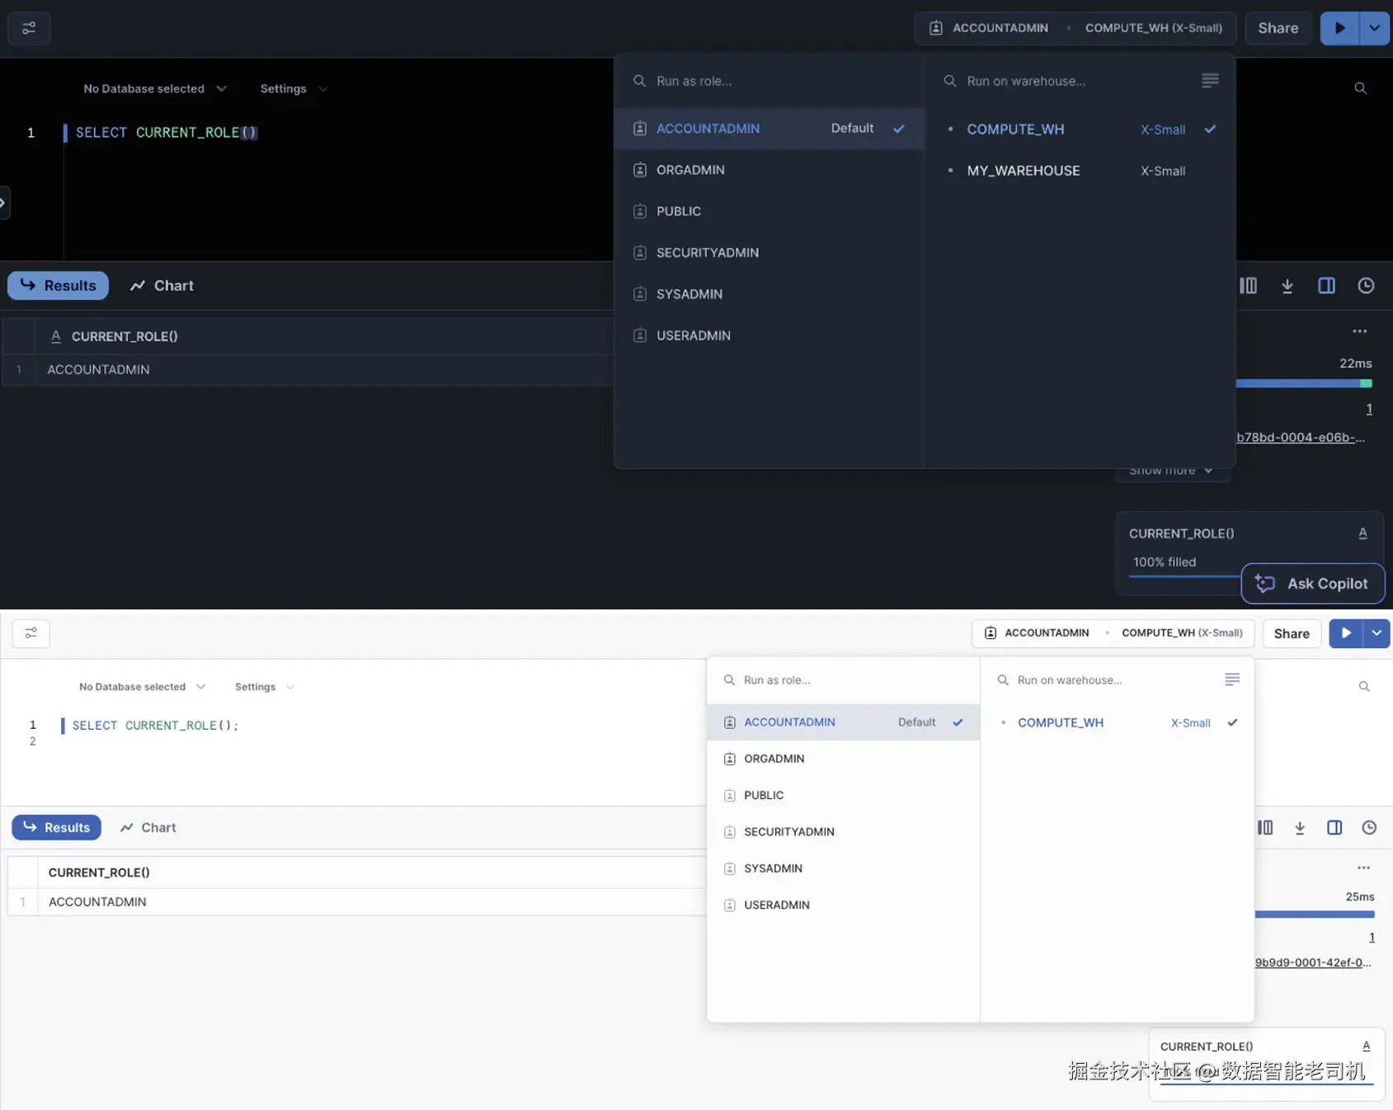Open the query ID link starting 9b9d9
The height and width of the screenshot is (1110, 1393).
click(1313, 962)
